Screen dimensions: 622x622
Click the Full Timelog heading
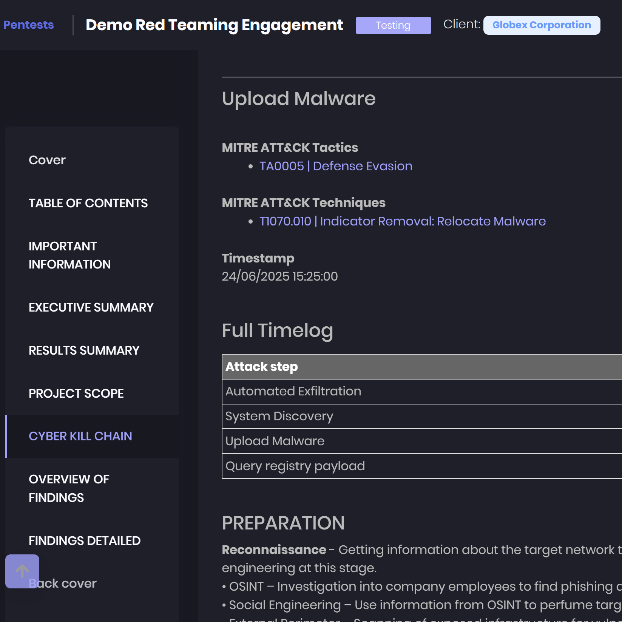tap(278, 331)
